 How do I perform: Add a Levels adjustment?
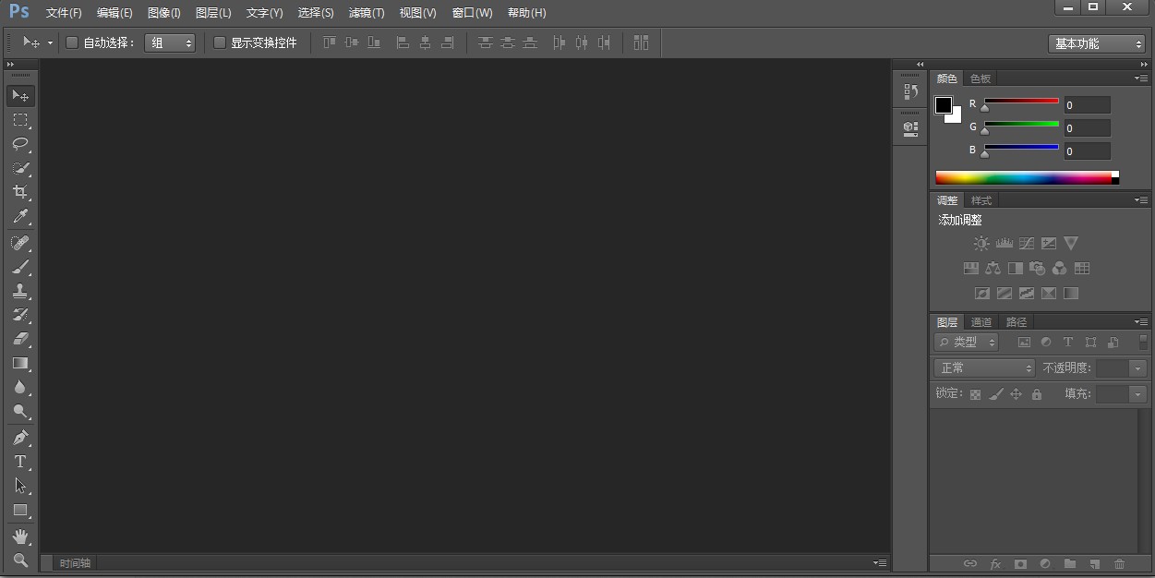click(1005, 244)
